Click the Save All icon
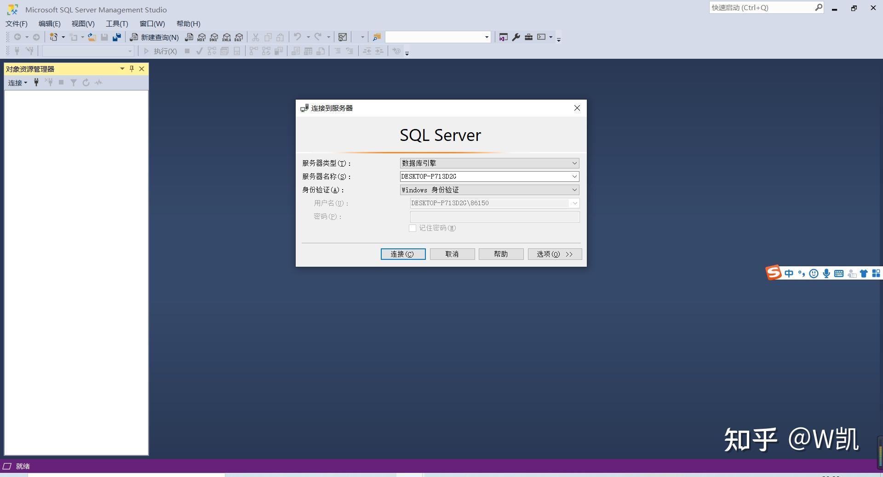The width and height of the screenshot is (883, 477). (x=117, y=37)
